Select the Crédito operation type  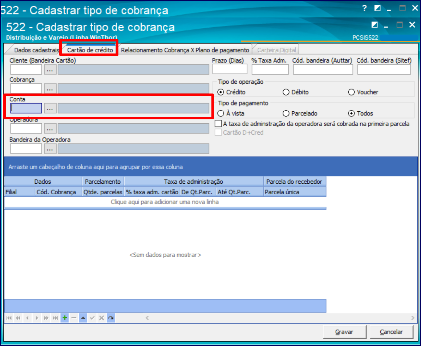point(231,92)
